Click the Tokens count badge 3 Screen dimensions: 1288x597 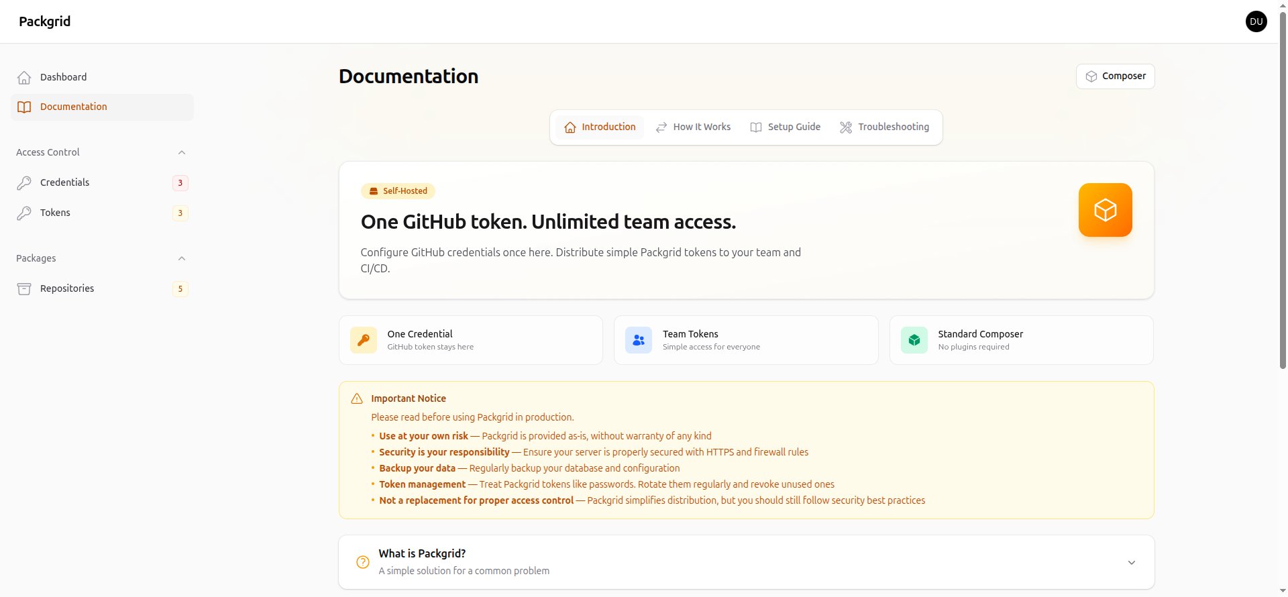coord(180,213)
